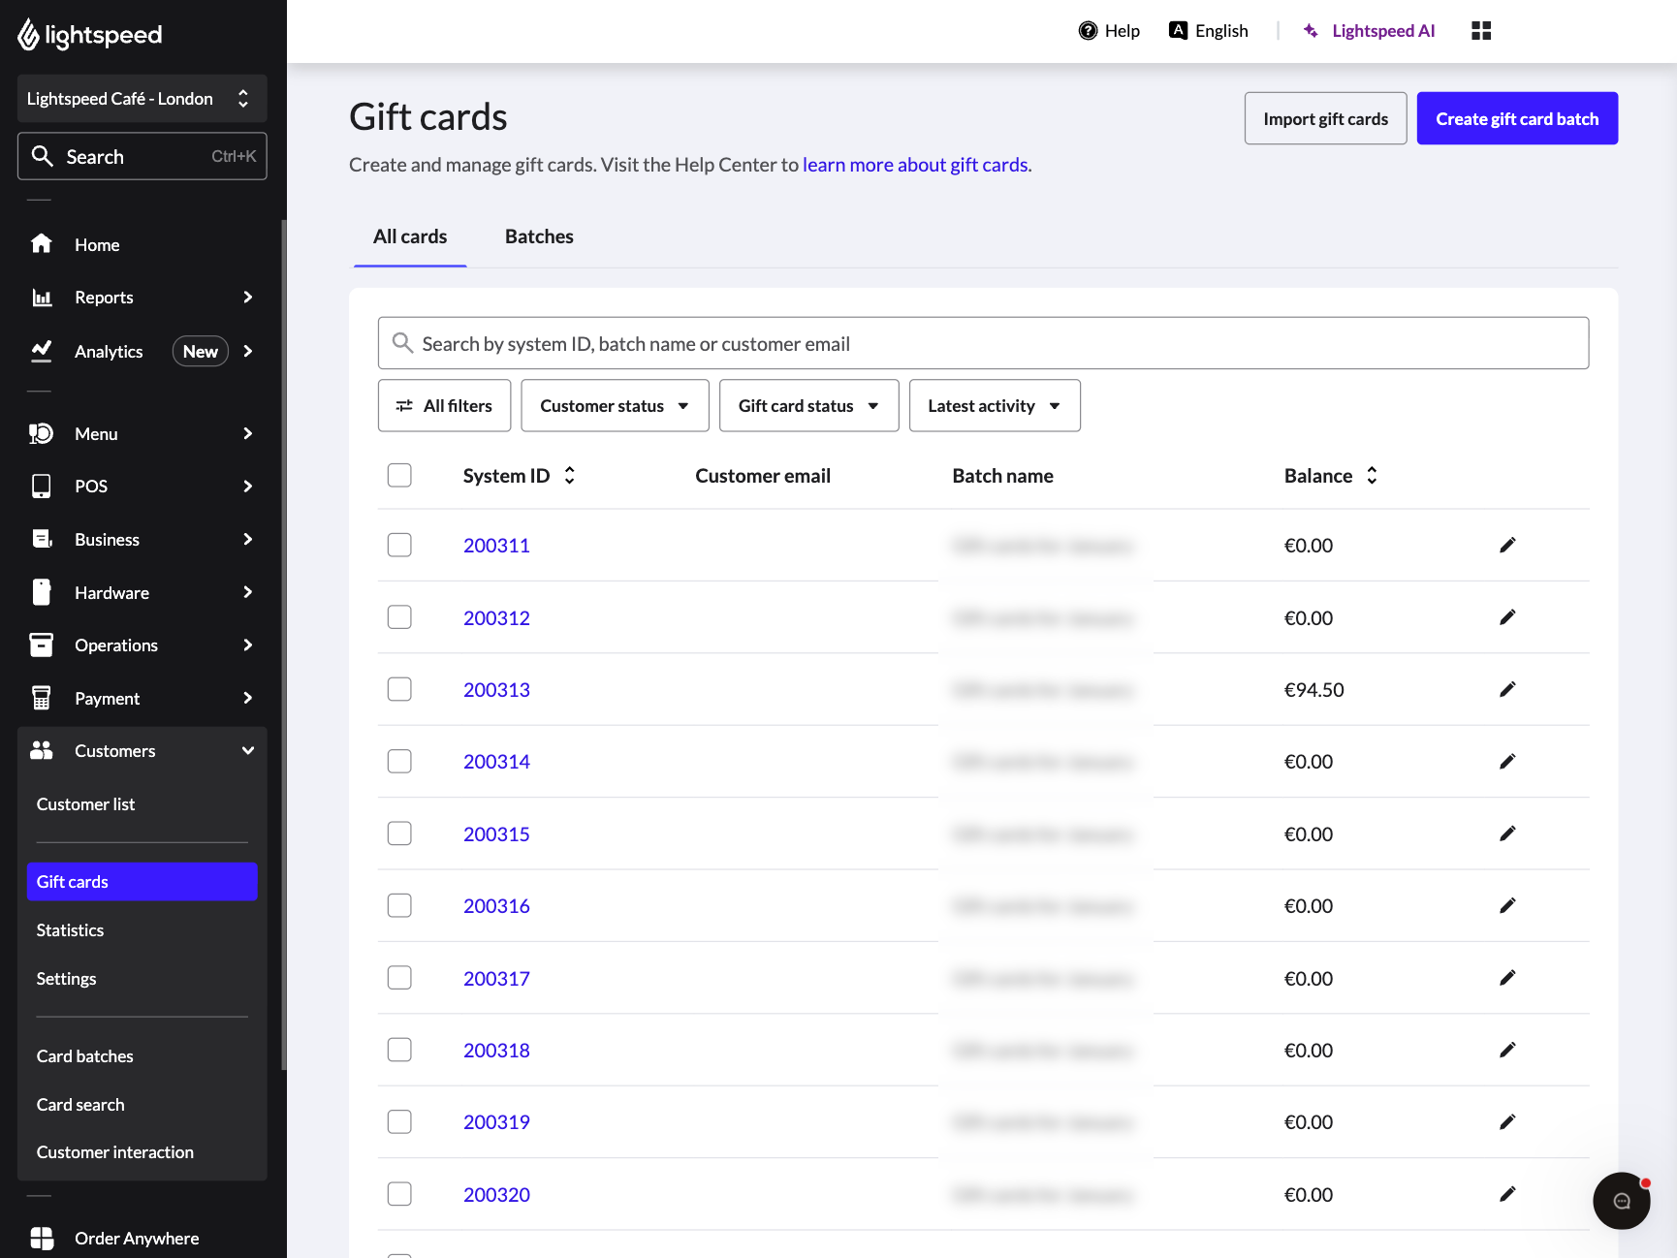Open the apps grid icon top right

point(1480,30)
